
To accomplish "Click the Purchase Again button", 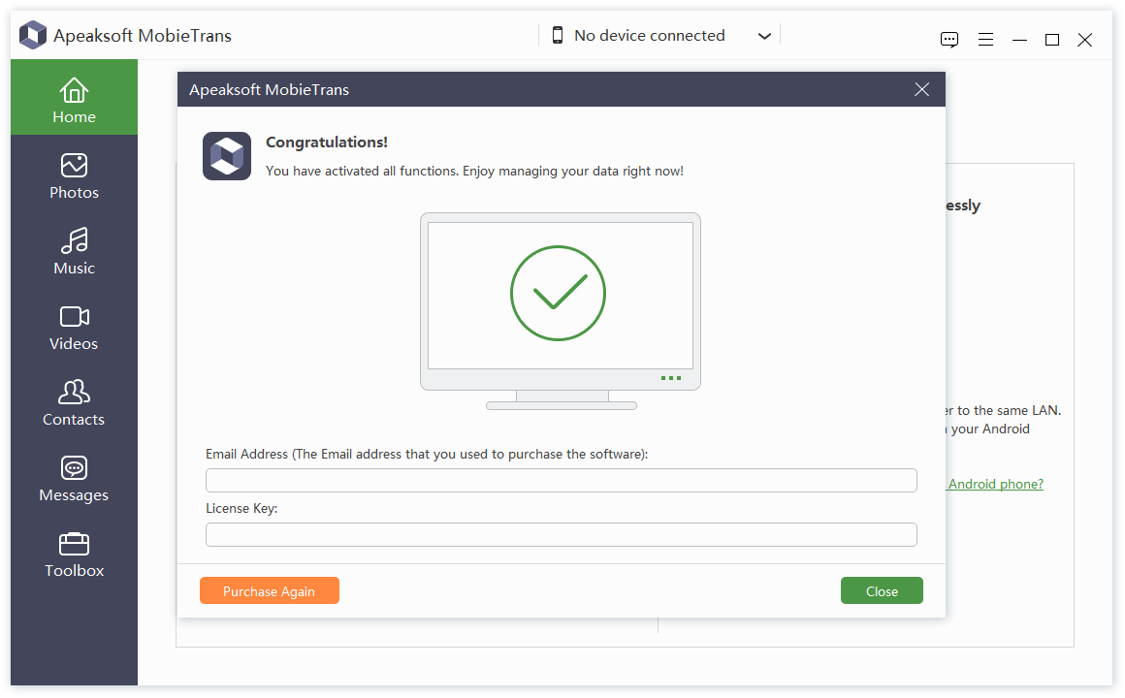I will pyautogui.click(x=269, y=590).
